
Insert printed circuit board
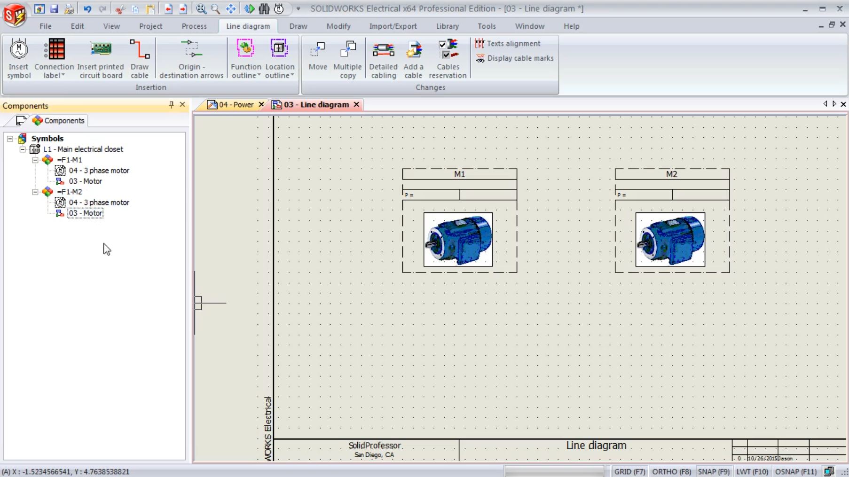point(101,58)
